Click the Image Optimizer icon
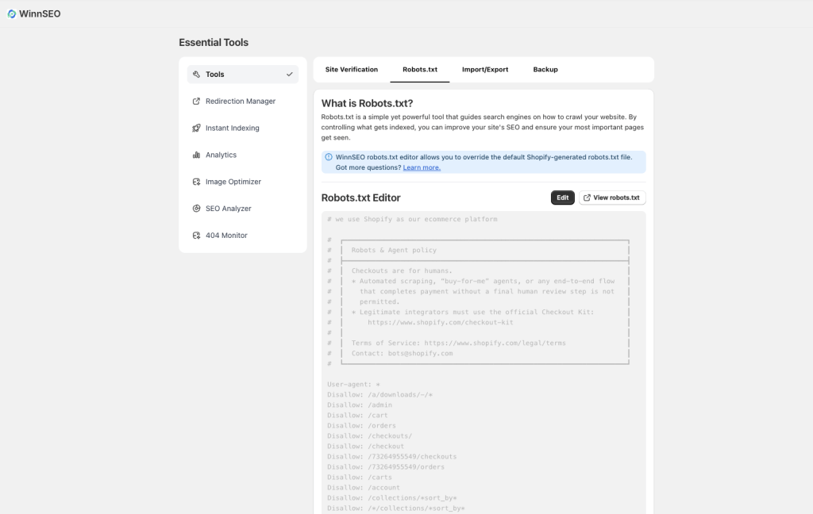Viewport: 813px width, 514px height. [197, 182]
